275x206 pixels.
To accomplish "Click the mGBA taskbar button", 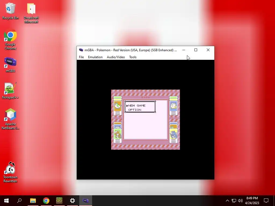I will click(x=86, y=201).
